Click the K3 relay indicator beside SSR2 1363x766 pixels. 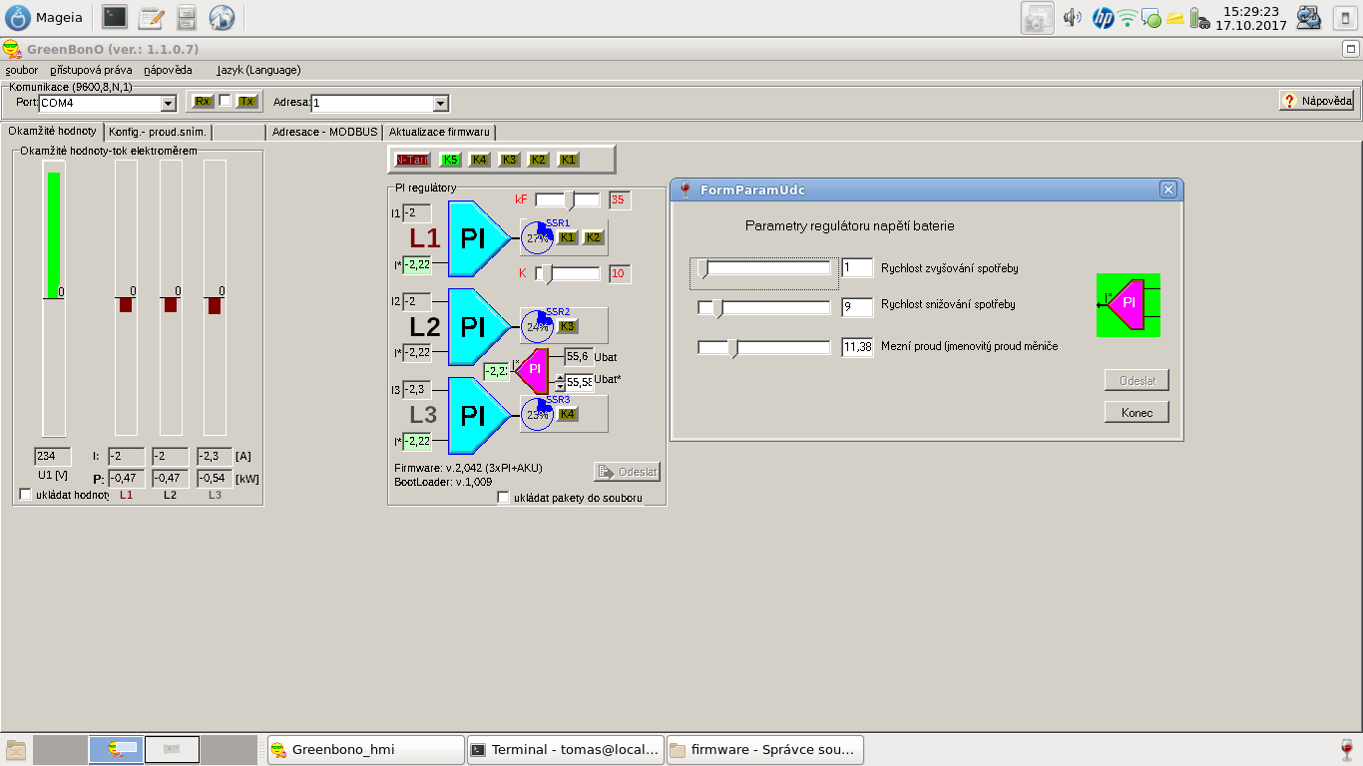click(x=567, y=326)
